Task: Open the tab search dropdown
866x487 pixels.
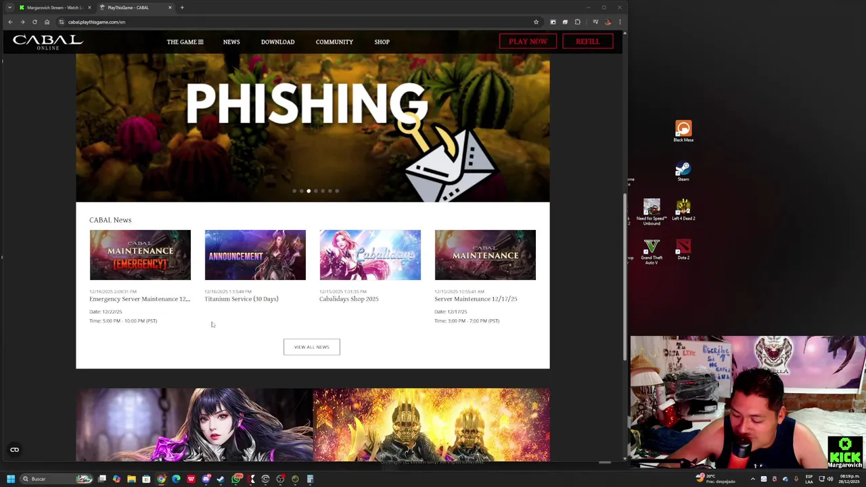Action: [x=9, y=7]
